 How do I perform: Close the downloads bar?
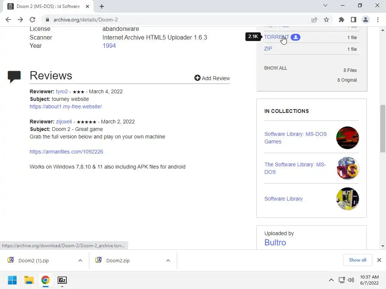point(379,260)
